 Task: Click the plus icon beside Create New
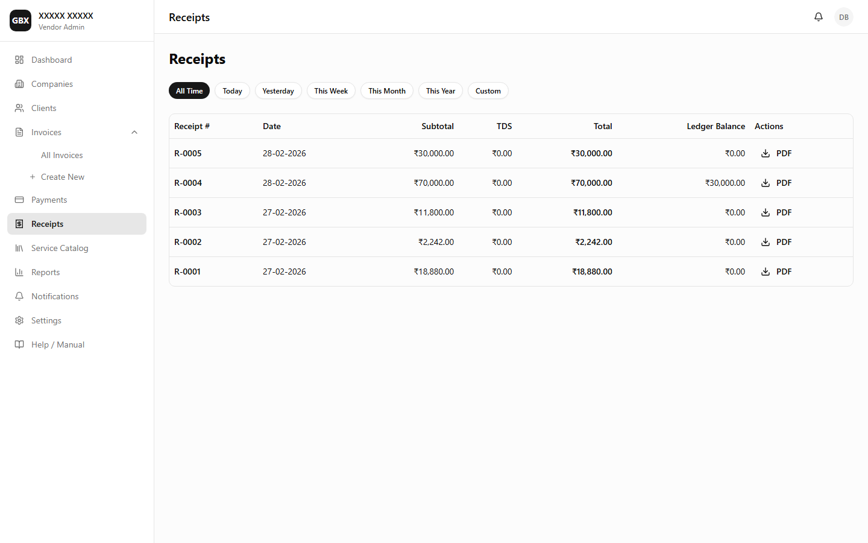33,177
